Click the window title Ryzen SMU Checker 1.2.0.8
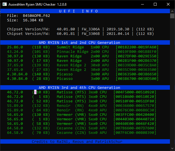The width and height of the screenshot is (175, 151). [x=46, y=4]
